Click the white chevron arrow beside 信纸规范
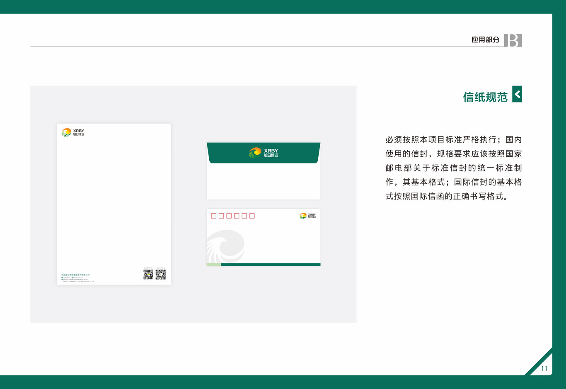 click(517, 94)
